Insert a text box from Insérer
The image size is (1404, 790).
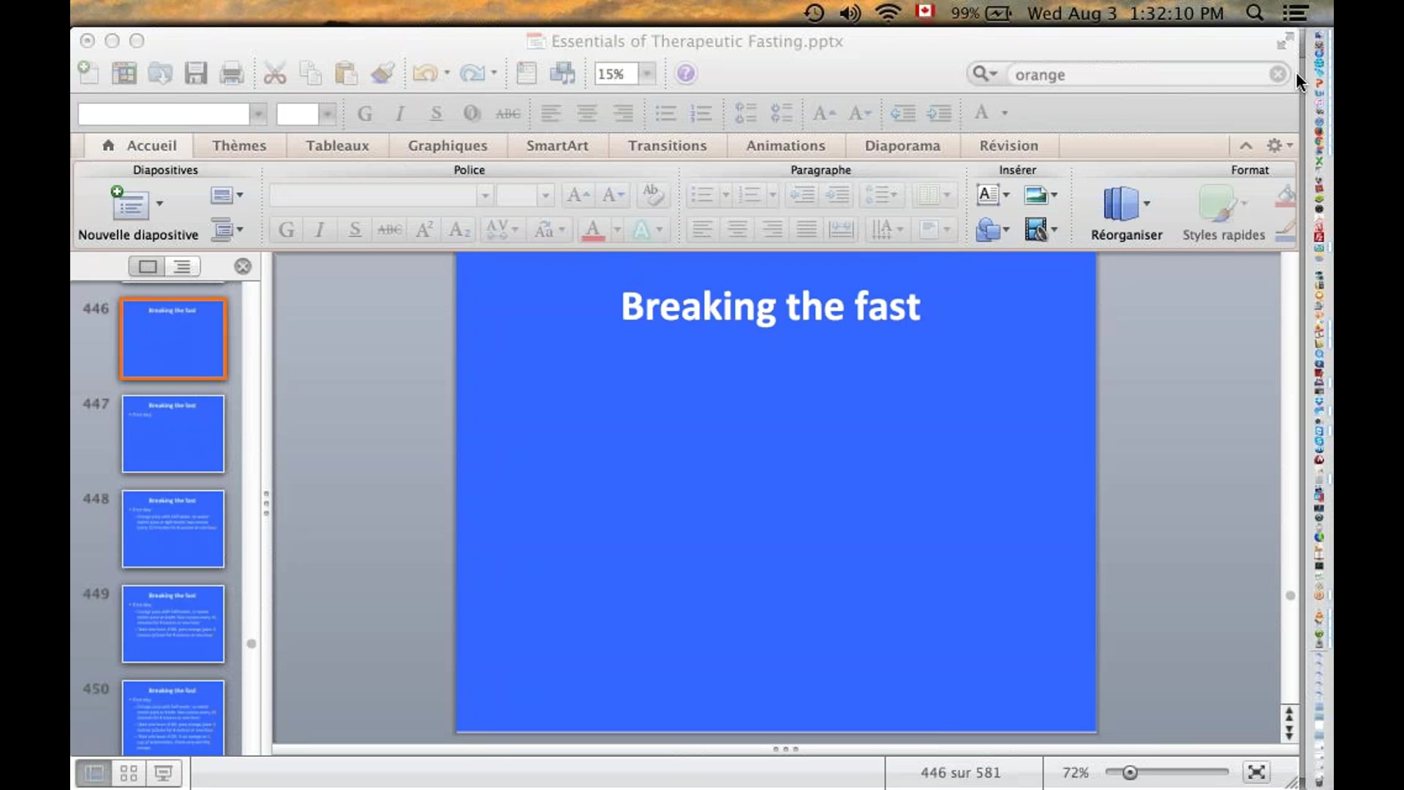(x=987, y=195)
